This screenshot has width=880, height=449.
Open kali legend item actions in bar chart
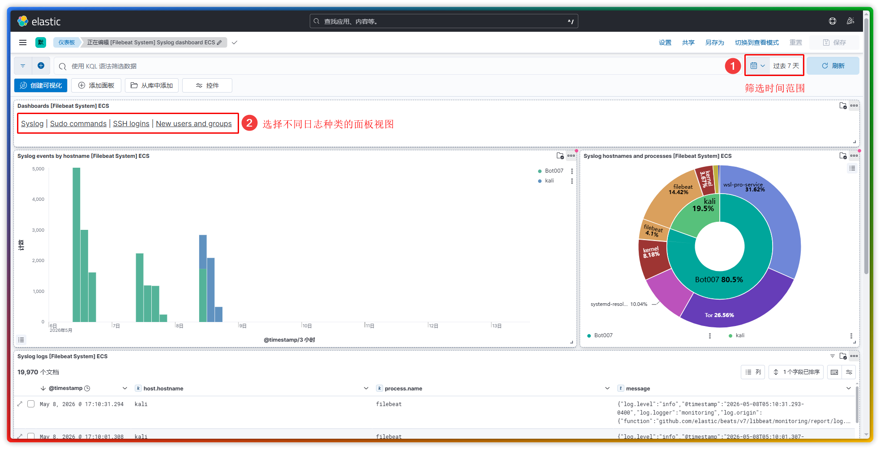[572, 181]
